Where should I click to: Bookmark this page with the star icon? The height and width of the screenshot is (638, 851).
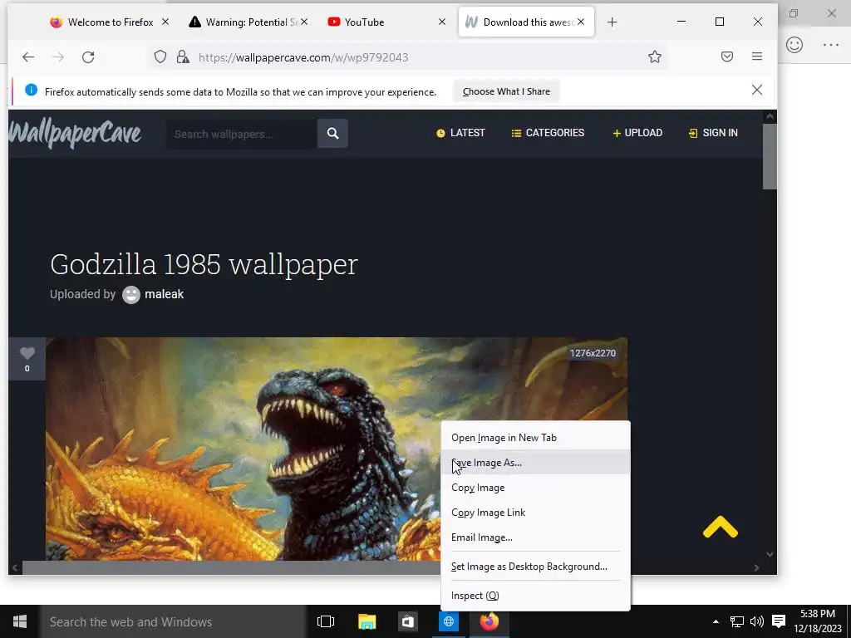click(x=655, y=57)
